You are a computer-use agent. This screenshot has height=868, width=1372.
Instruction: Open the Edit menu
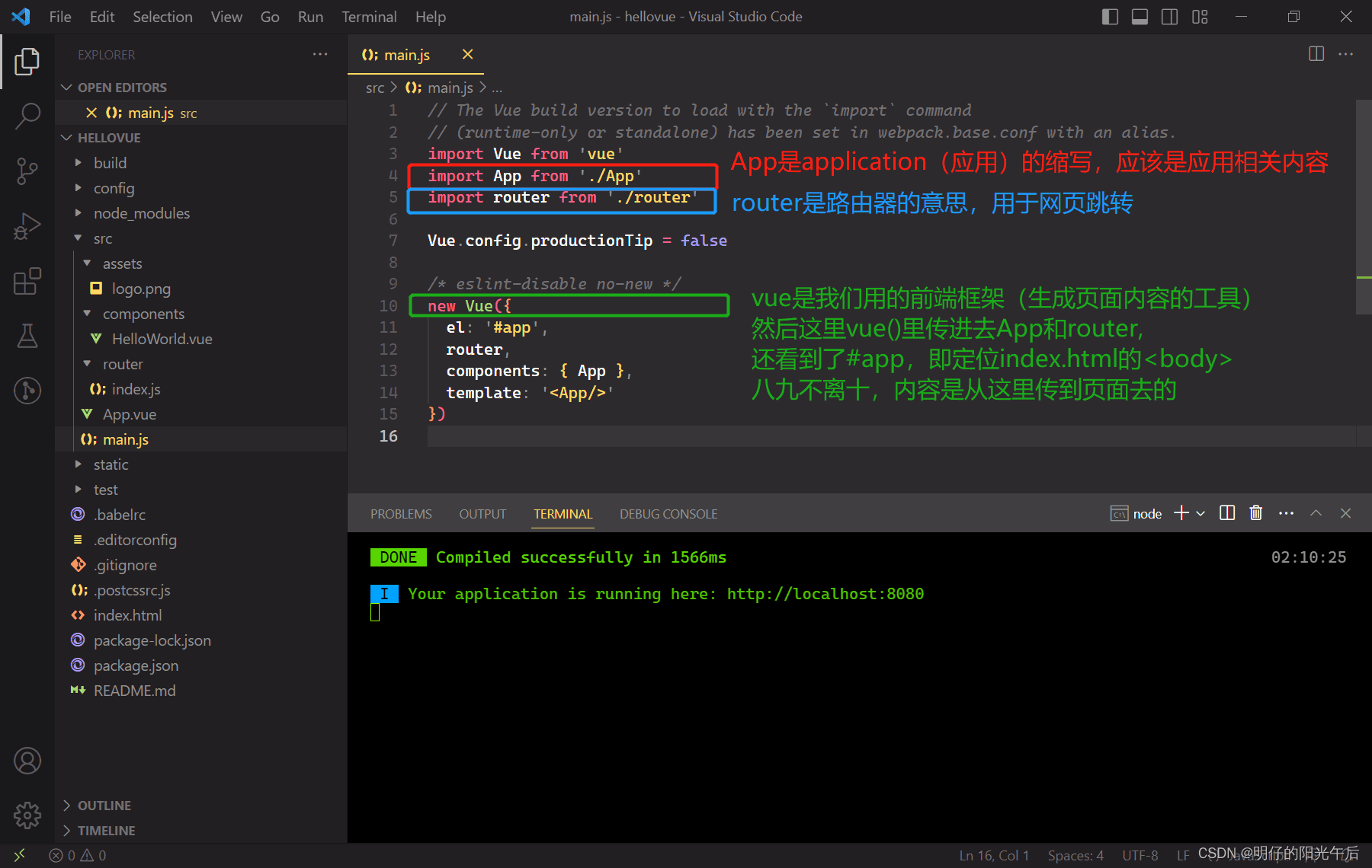point(102,17)
